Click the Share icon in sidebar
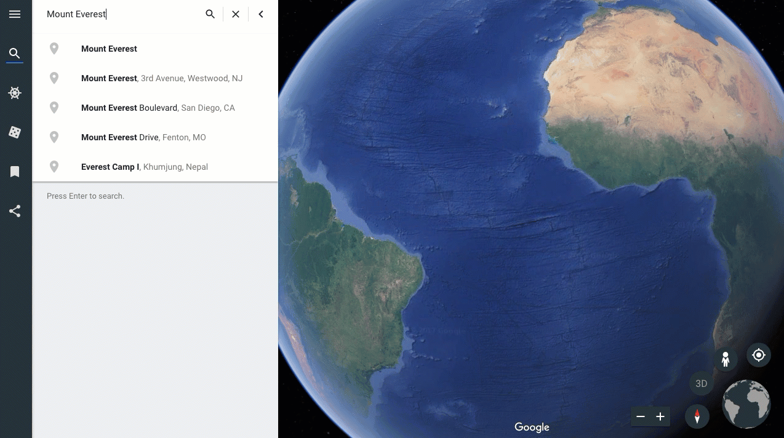This screenshot has height=438, width=784. click(15, 211)
